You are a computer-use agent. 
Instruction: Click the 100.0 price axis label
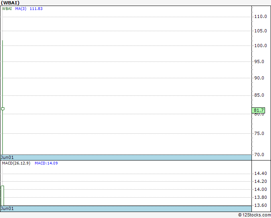261,46
